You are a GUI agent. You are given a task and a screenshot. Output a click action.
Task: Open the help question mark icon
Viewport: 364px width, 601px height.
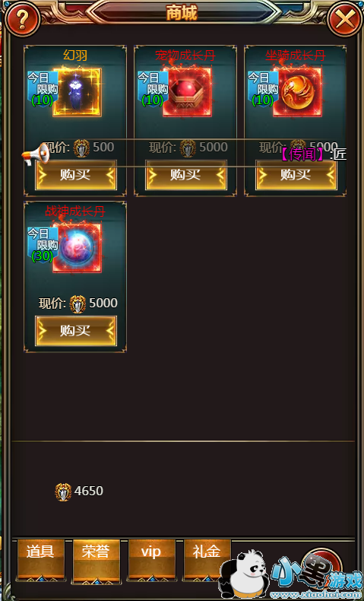[22, 18]
